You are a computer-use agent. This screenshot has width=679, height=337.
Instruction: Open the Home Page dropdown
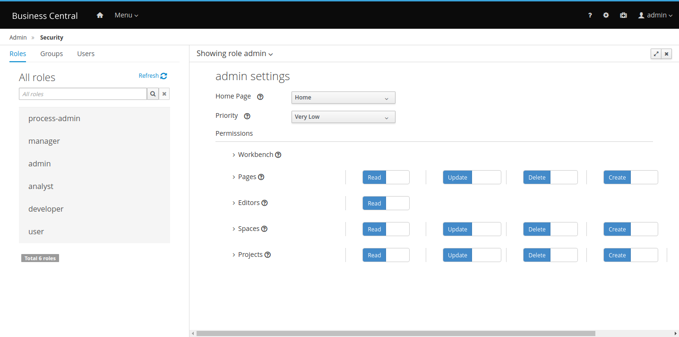343,98
